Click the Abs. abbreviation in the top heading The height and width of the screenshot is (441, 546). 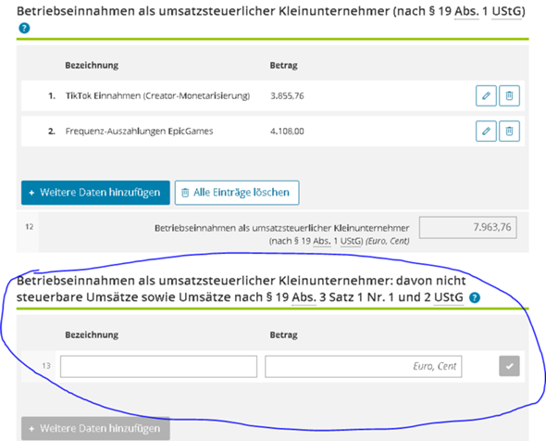pos(466,11)
